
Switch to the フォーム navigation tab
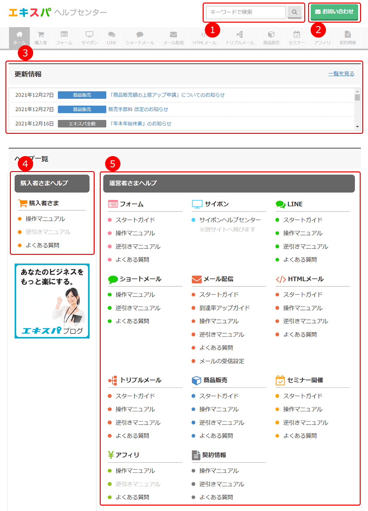coord(64,38)
